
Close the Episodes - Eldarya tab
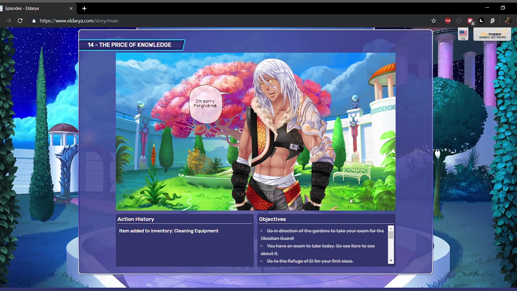[x=71, y=8]
